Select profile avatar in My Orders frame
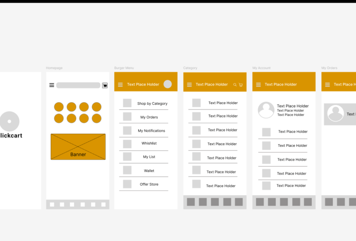This screenshot has width=356, height=241. (x=336, y=113)
